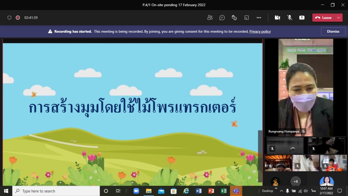This screenshot has width=348, height=196.
Task: Select the woman in white uniform avatar
Action: click(x=327, y=181)
